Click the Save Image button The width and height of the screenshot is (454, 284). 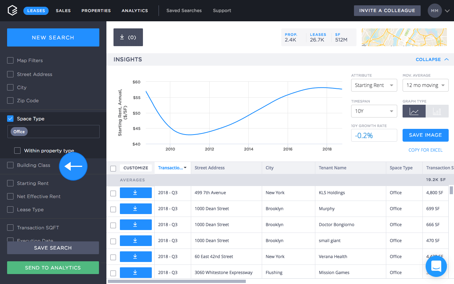[x=426, y=135]
